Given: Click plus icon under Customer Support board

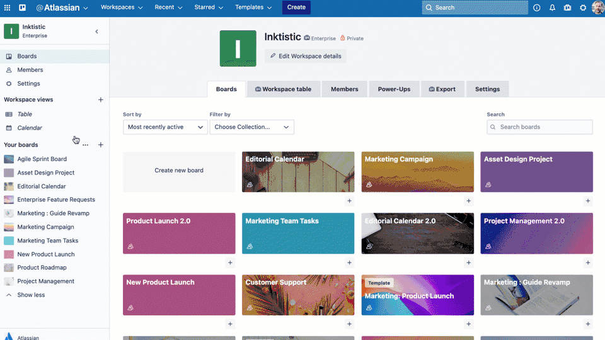Looking at the screenshot, I should (349, 324).
